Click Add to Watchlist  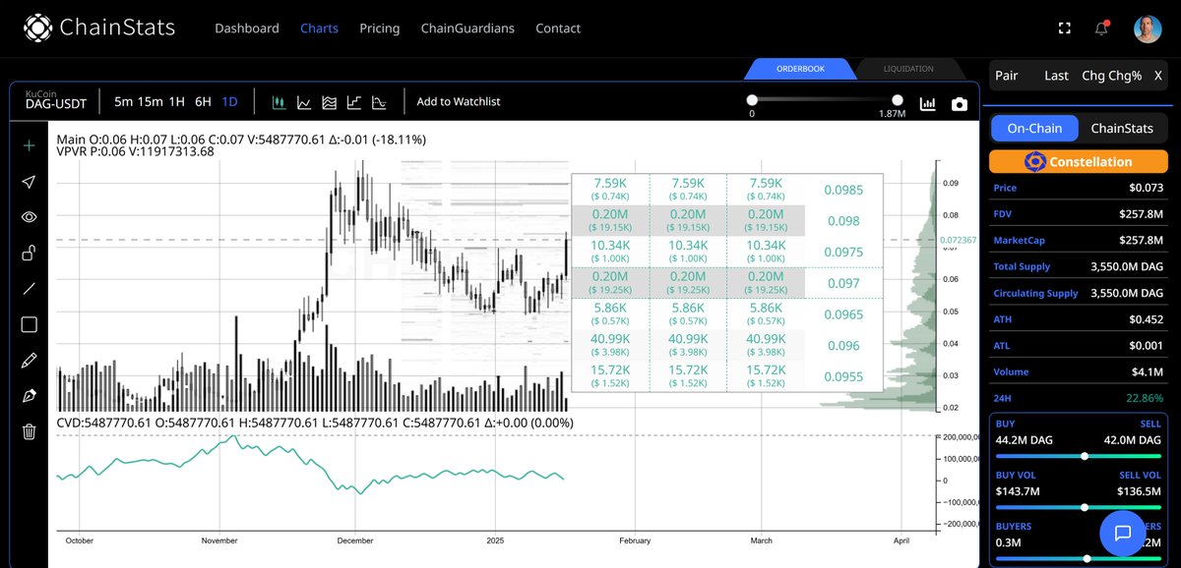click(x=459, y=101)
